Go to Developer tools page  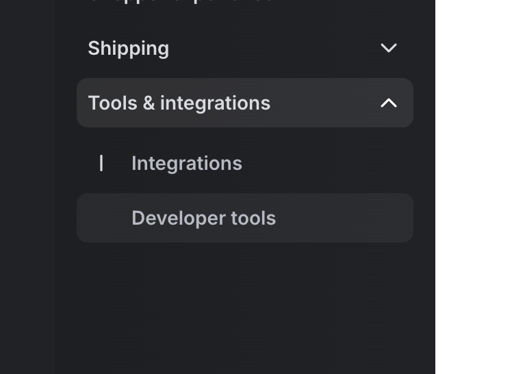pos(203,218)
